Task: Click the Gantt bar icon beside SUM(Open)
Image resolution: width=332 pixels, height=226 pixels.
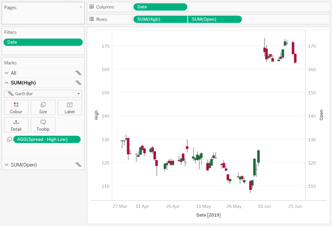Action: point(78,165)
